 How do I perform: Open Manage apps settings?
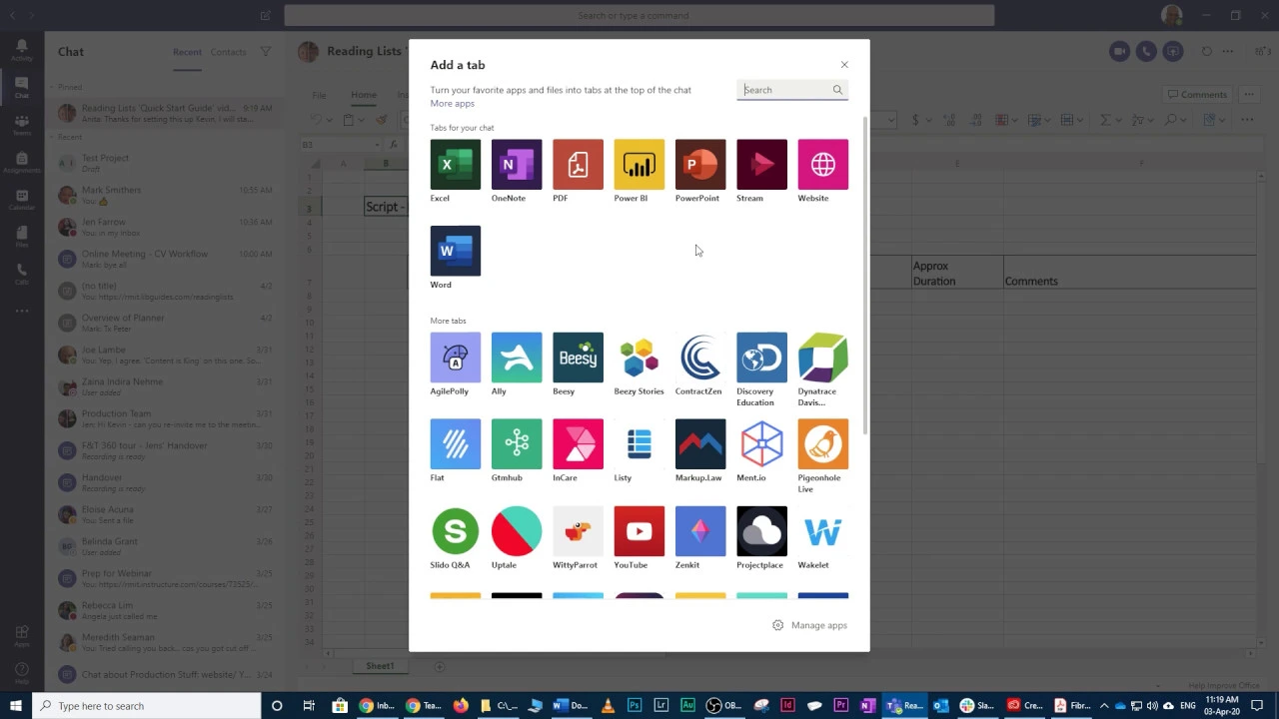809,625
